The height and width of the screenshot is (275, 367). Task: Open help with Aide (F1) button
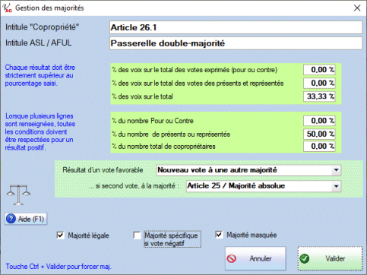(26, 219)
